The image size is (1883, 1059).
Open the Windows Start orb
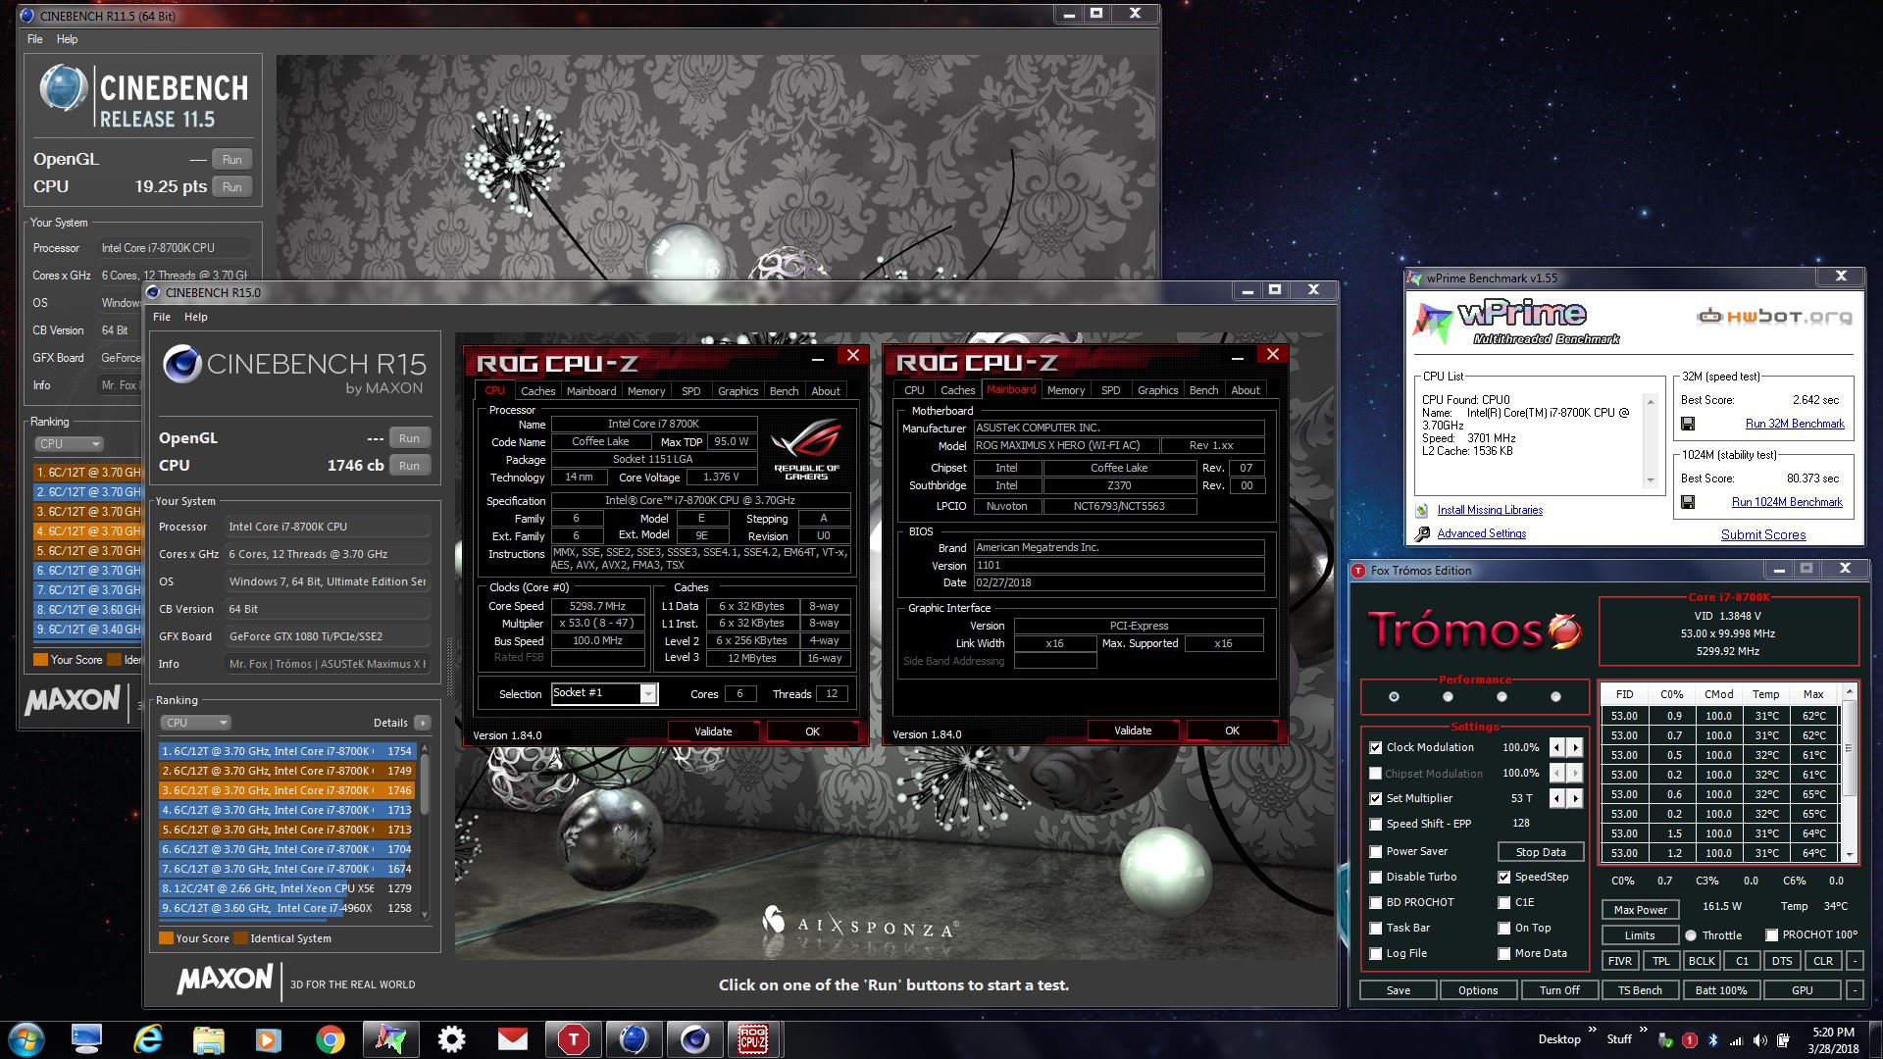coord(26,1039)
